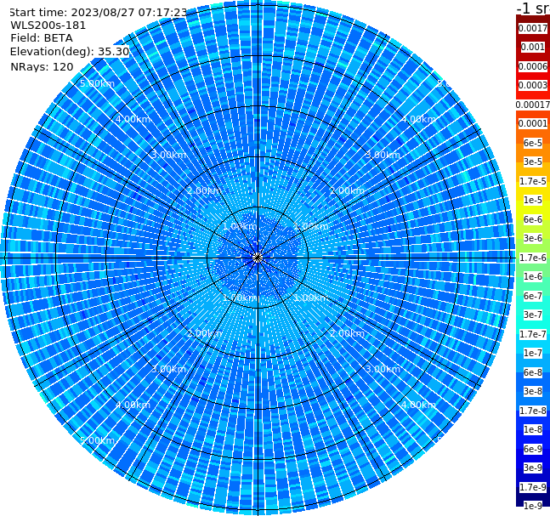Click the 0.001 colorbar tick label
This screenshot has height=516, width=550.
[x=533, y=47]
